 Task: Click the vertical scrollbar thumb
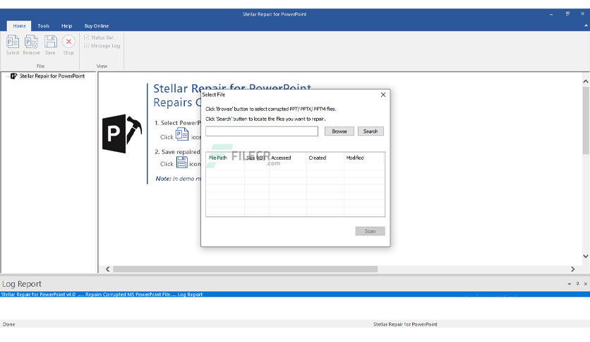pos(586,121)
